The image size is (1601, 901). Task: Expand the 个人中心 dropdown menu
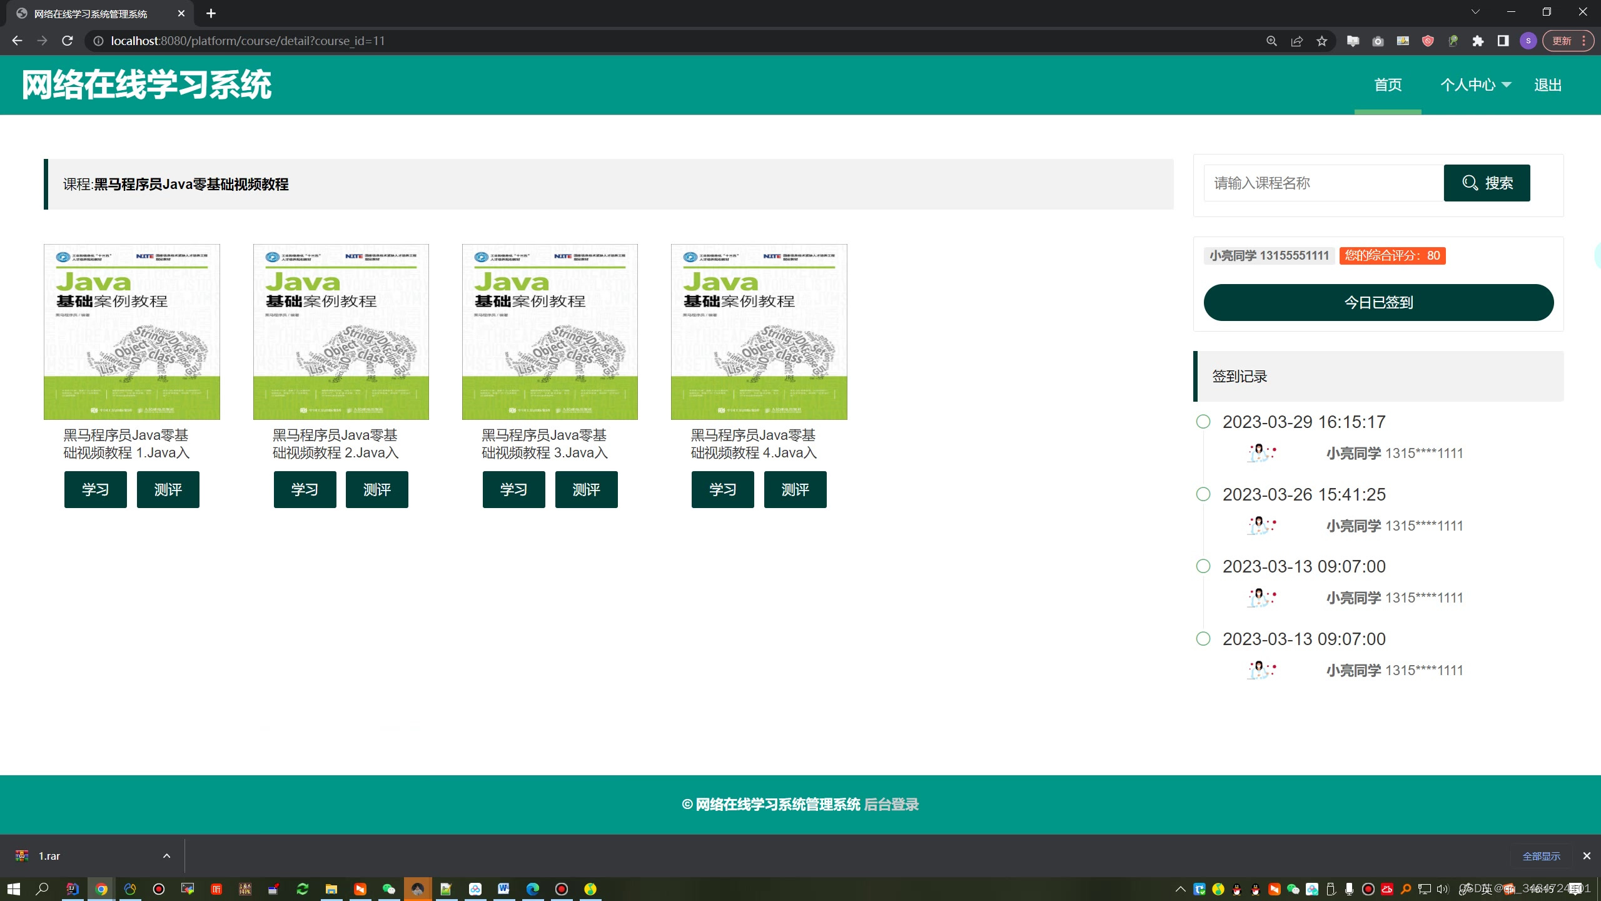pos(1475,84)
